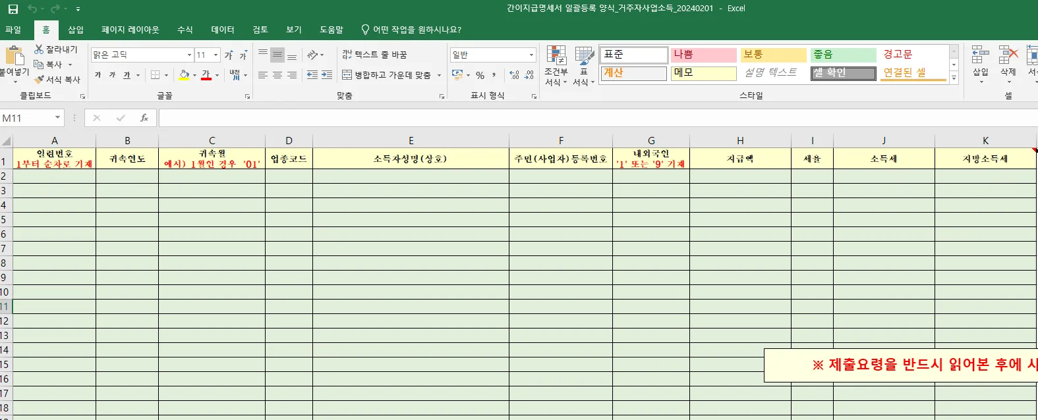Open Format as Table (표 서식)
This screenshot has height=420, width=1038.
click(584, 66)
